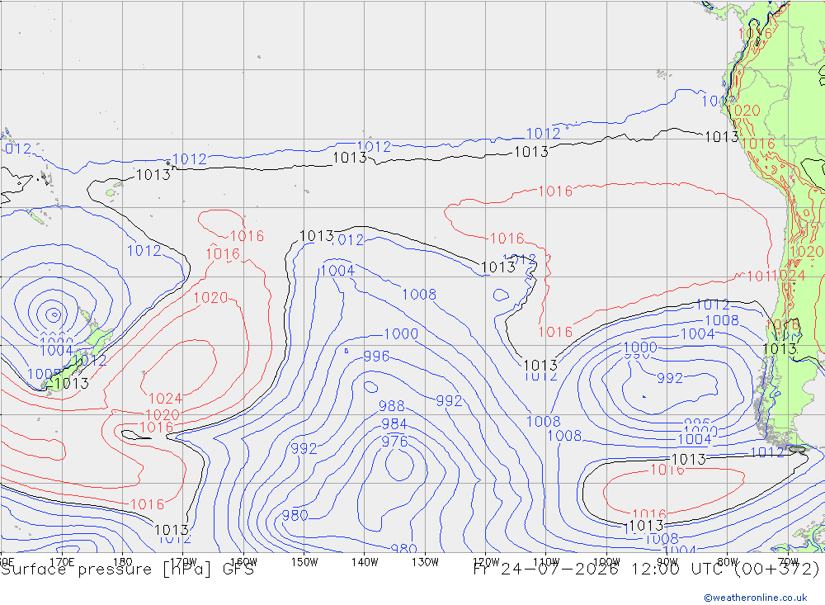
Task: Click the '150W' longitude axis label
Action: (x=304, y=562)
